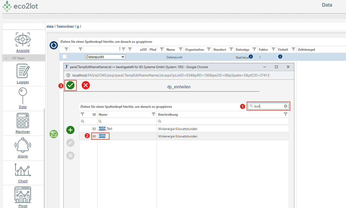Sort the popup grid by the Name header

click(103, 114)
